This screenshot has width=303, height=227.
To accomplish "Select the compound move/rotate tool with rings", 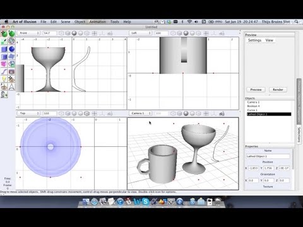I will [11, 41].
